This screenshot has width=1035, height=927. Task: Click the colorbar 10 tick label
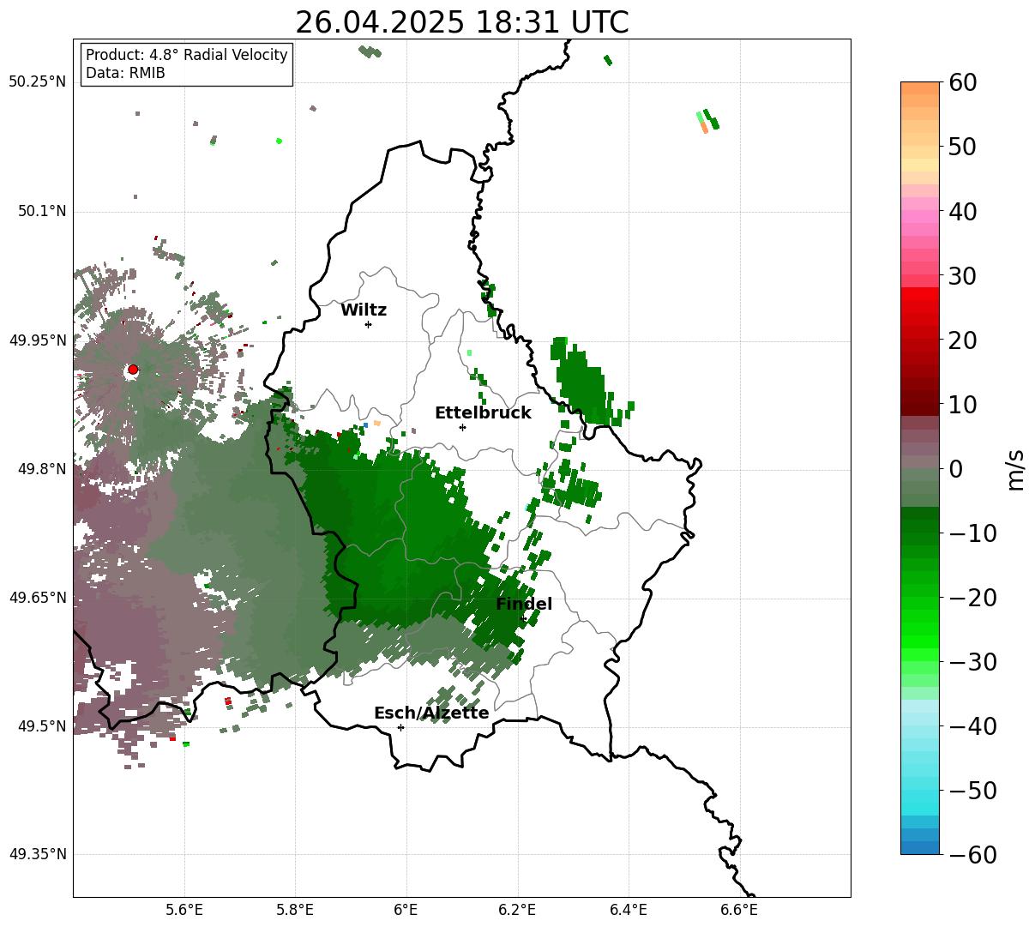pos(962,404)
